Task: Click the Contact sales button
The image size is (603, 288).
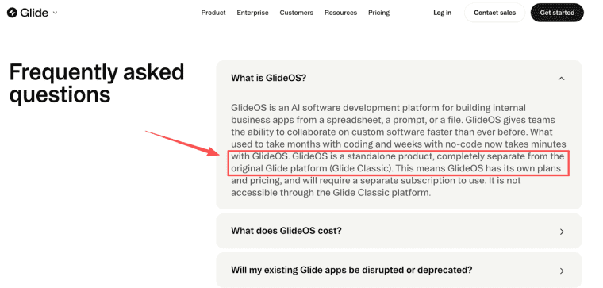Action: pos(494,13)
